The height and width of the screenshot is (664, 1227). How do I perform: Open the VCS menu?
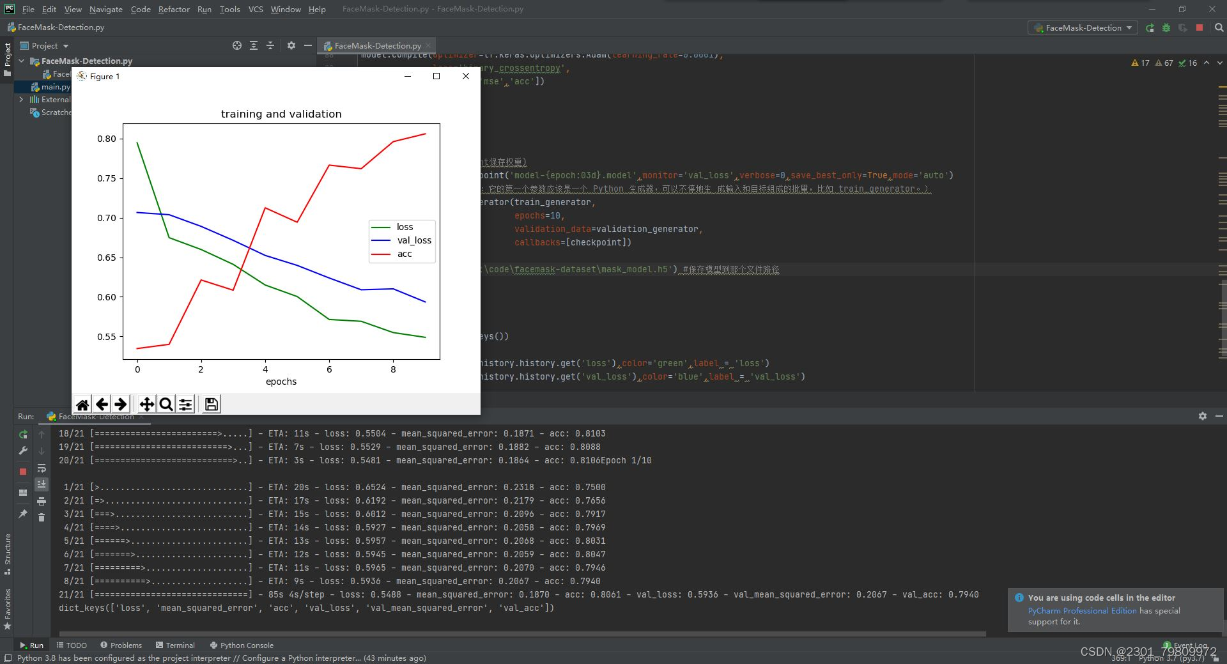(256, 9)
